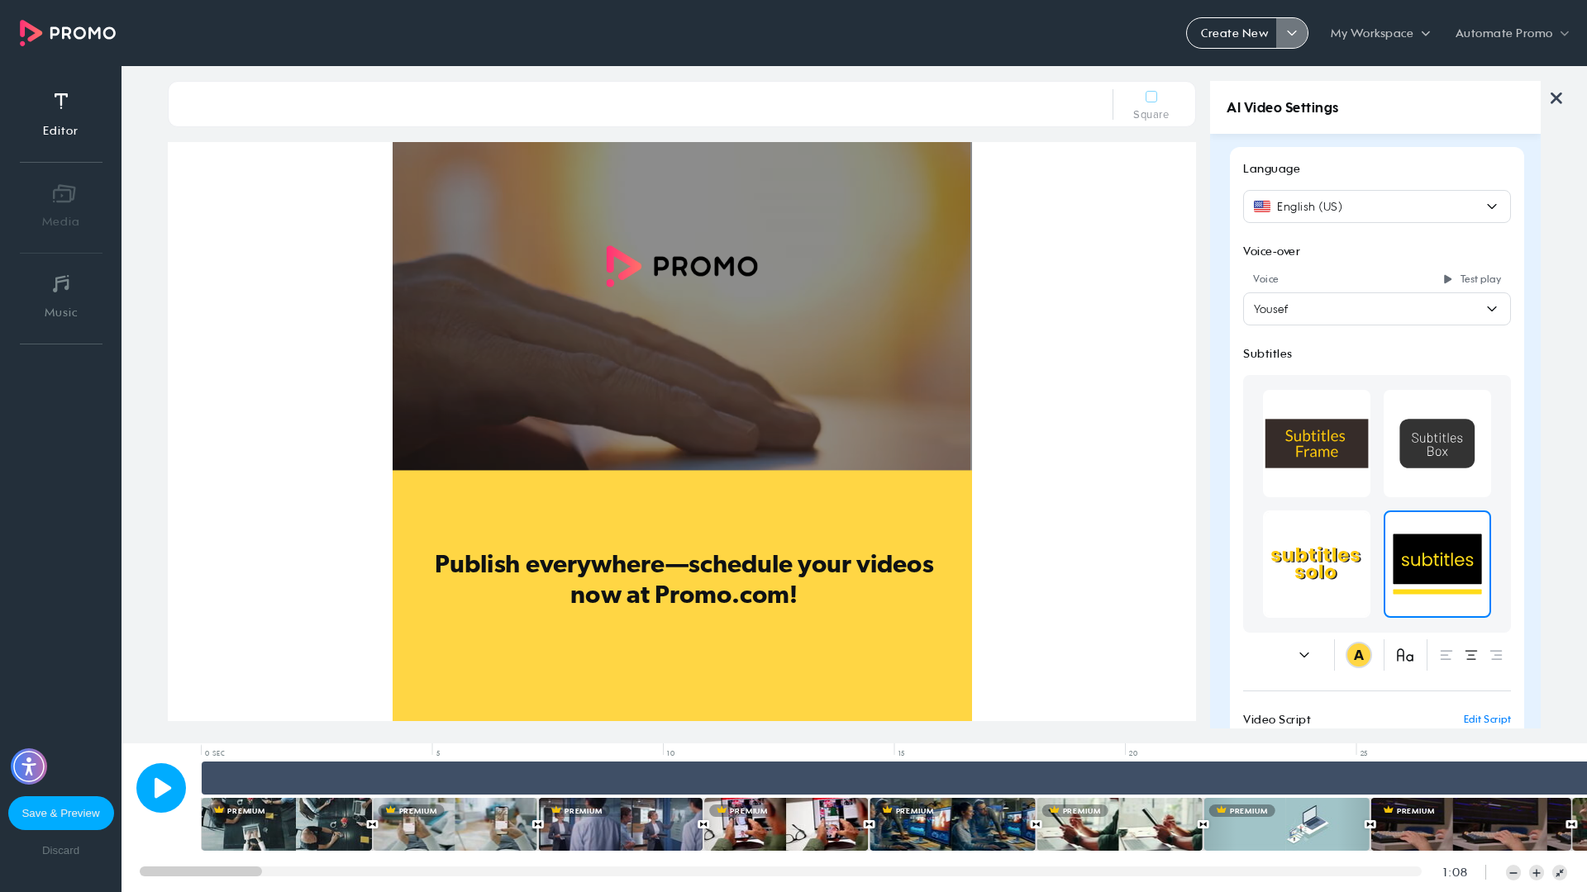Open subtitle font style Aa options
1587x892 pixels.
pos(1405,655)
